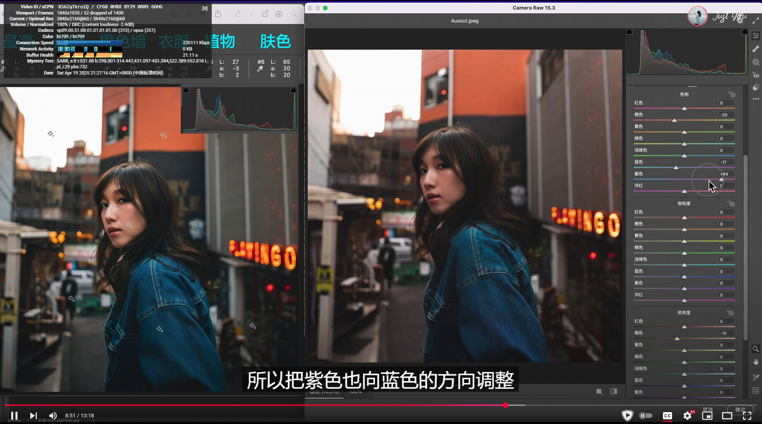Switch to theater mode
Viewport: 762px width, 424px height.
tap(727, 416)
